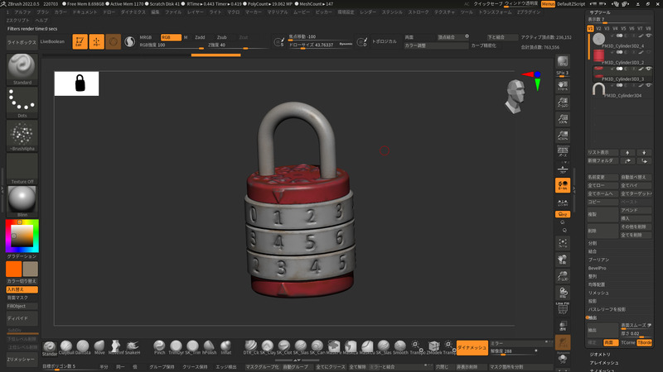Open the Blinn material picker
The width and height of the screenshot is (663, 372).
[22, 202]
